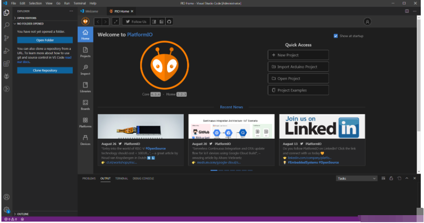Open the Inspect section in PIO Home
This screenshot has width=424, height=223.
point(85,70)
